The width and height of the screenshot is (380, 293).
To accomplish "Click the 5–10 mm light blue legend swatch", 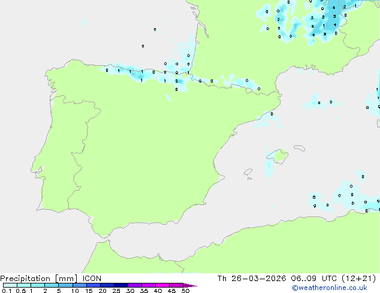I will coord(65,285).
